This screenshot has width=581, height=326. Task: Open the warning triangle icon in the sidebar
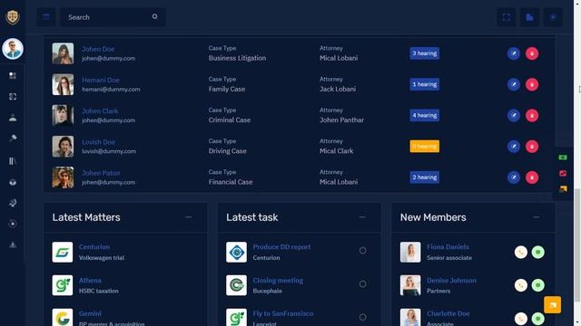tap(13, 244)
